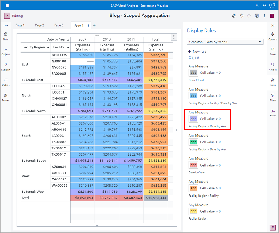Open the Ranks pane
Screen dimensions: 279x233
coord(273,113)
